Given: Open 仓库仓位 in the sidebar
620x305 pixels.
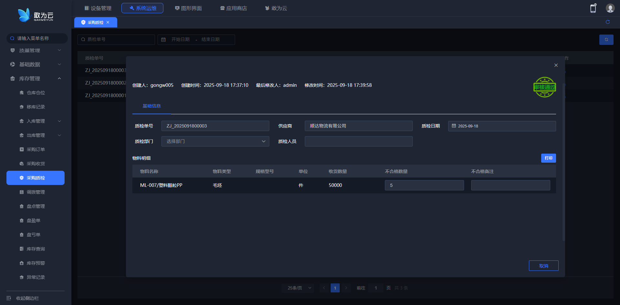Looking at the screenshot, I should pos(36,93).
